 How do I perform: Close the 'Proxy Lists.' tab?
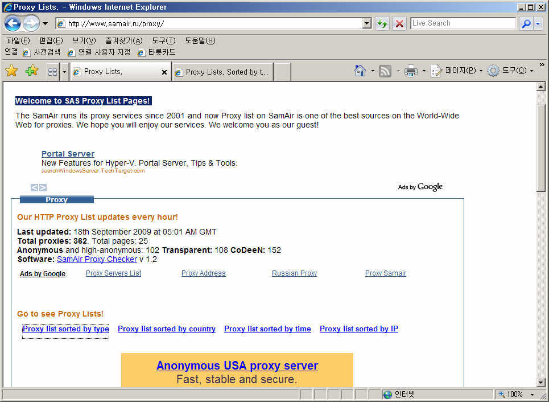(164, 72)
